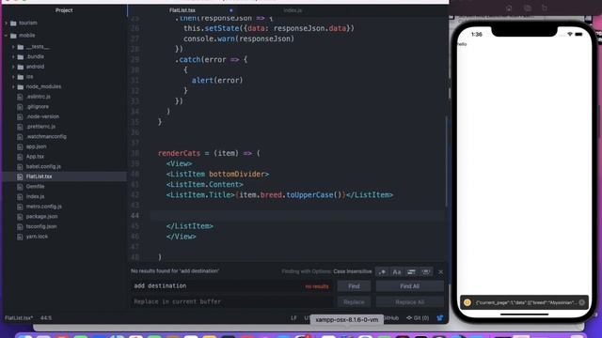Click the android folder icon
This screenshot has width=602, height=338.
[21, 67]
